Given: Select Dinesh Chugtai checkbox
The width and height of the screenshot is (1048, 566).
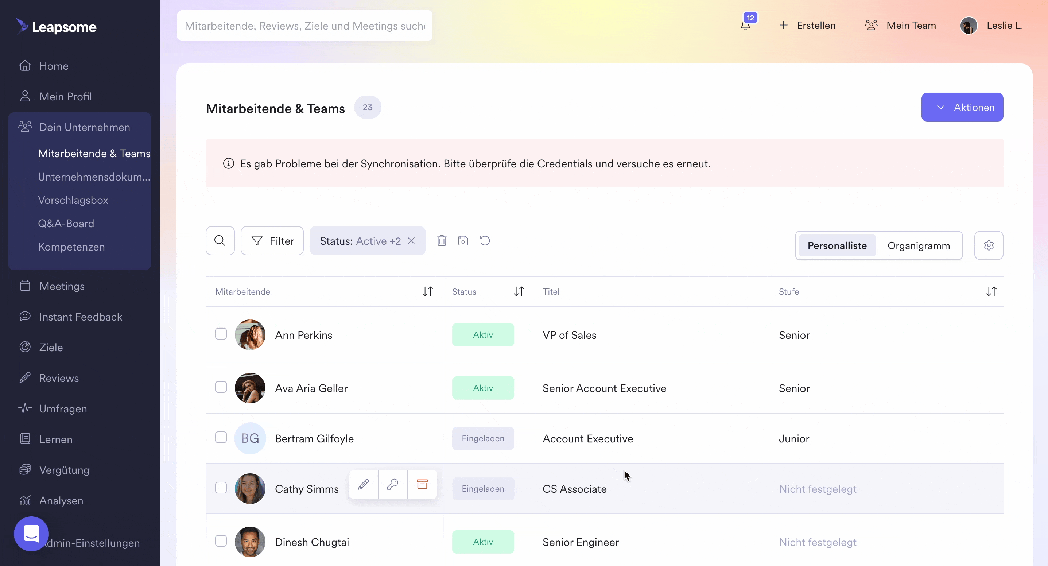Looking at the screenshot, I should click(x=221, y=541).
